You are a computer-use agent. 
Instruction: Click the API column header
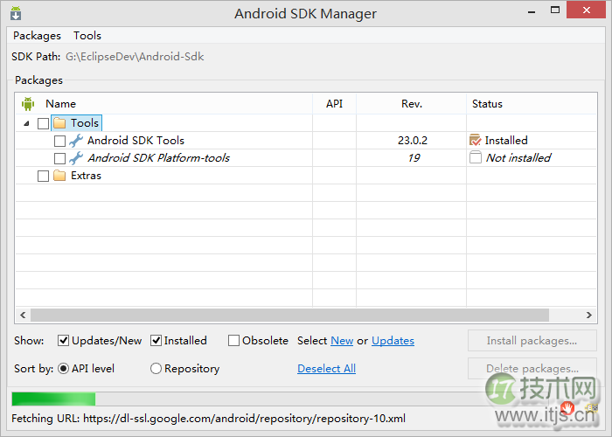click(334, 104)
